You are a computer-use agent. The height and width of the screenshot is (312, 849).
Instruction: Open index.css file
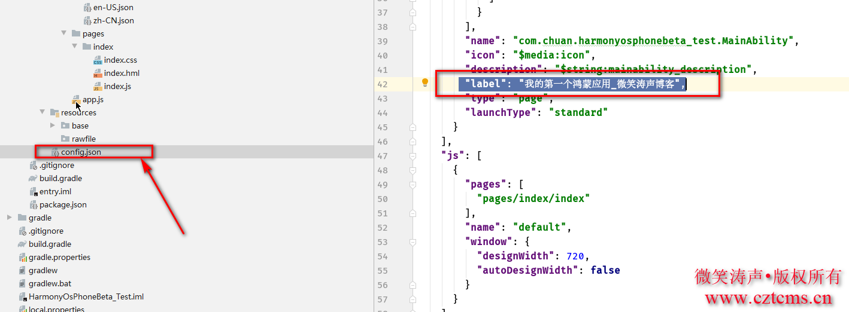120,60
